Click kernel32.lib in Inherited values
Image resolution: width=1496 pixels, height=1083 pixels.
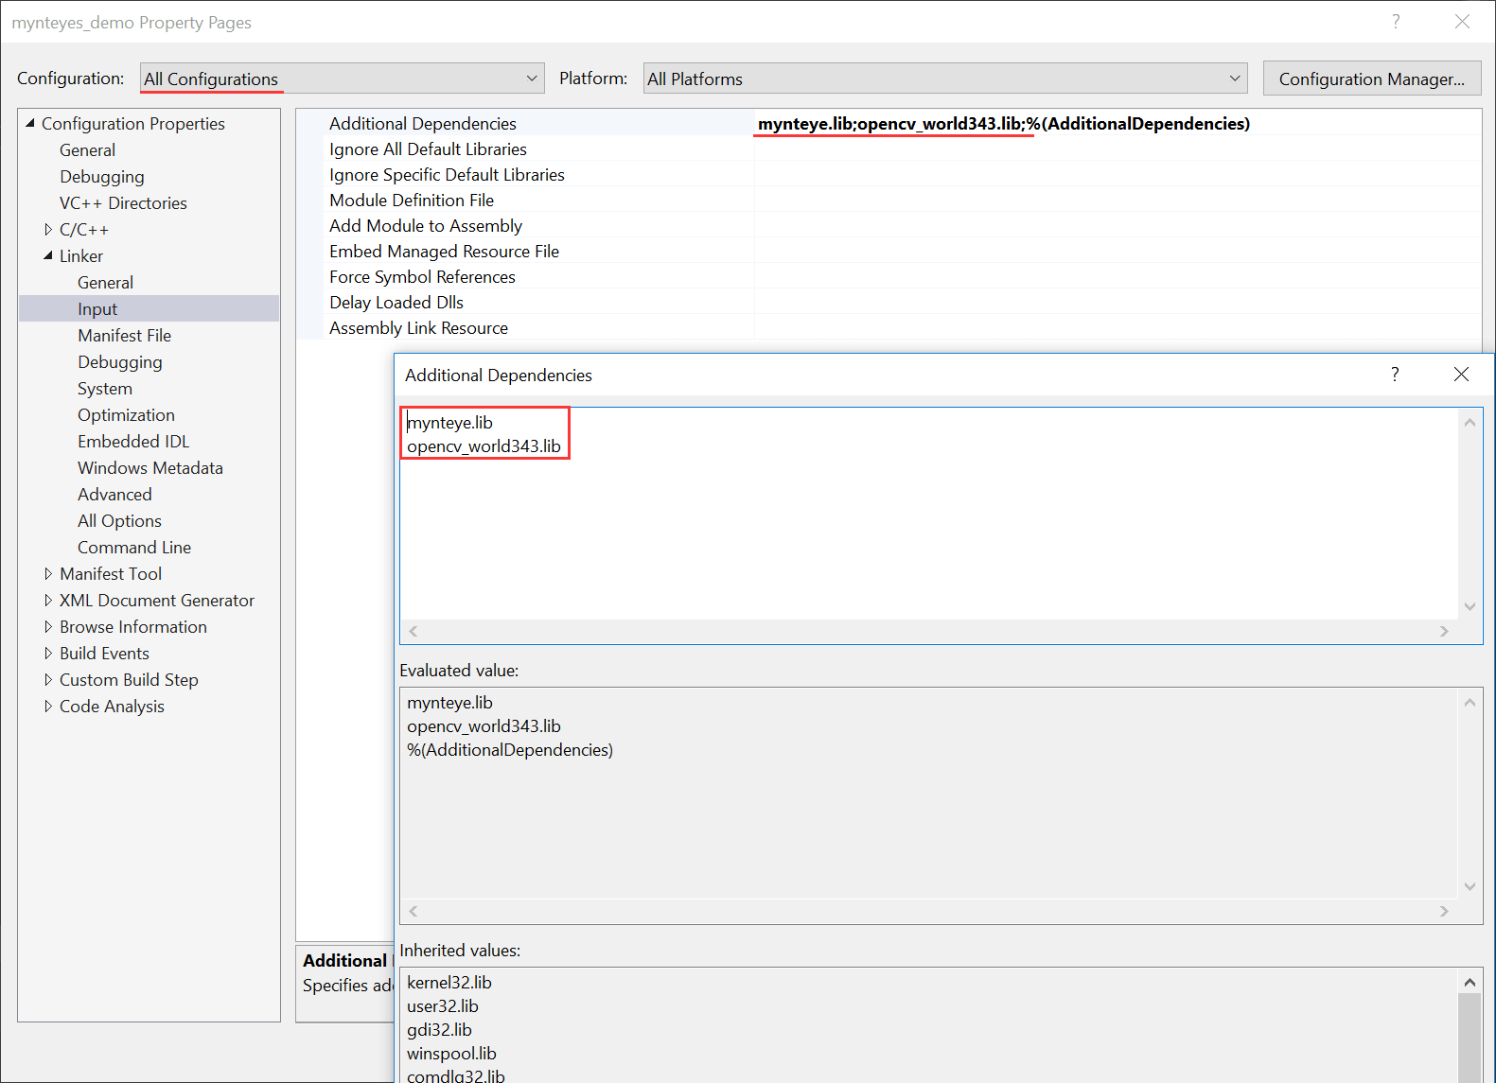[449, 983]
